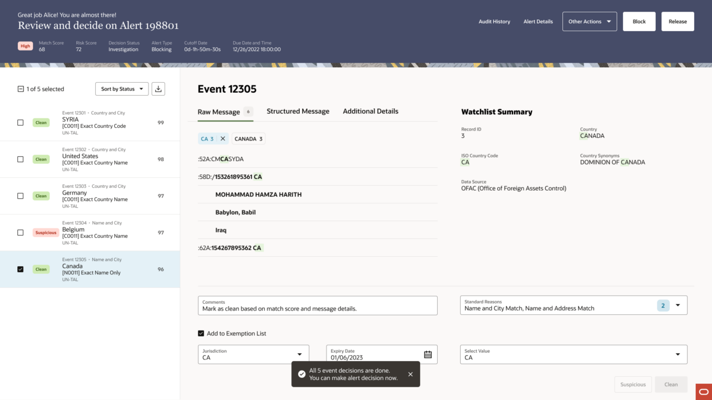Open Audit History

495,22
